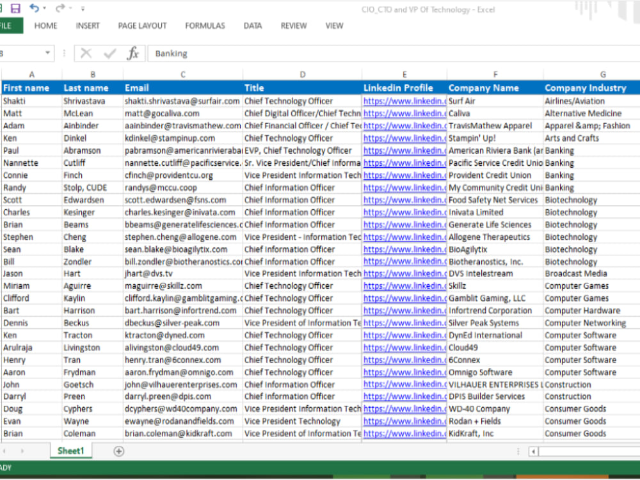Viewport: 640px width, 480px height.
Task: Add a new sheet with plus icon
Action: [x=119, y=451]
